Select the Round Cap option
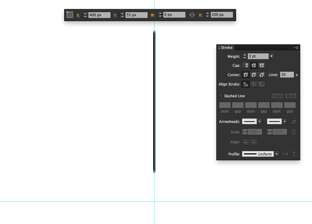The height and width of the screenshot is (224, 312). (x=253, y=65)
